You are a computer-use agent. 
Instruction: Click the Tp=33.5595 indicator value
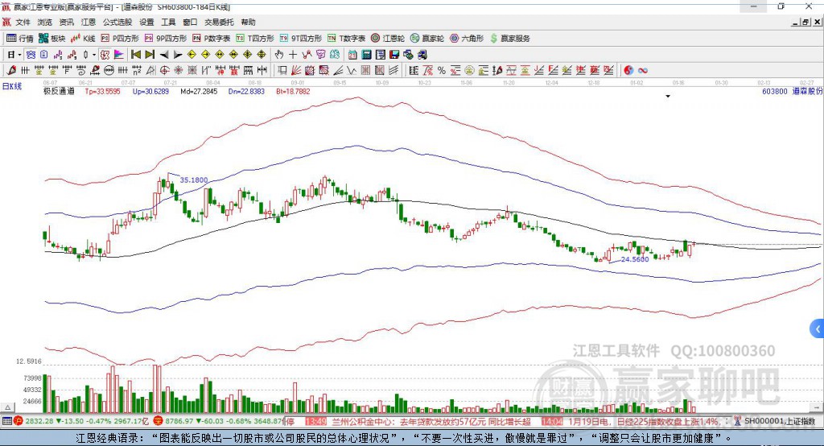pos(102,92)
